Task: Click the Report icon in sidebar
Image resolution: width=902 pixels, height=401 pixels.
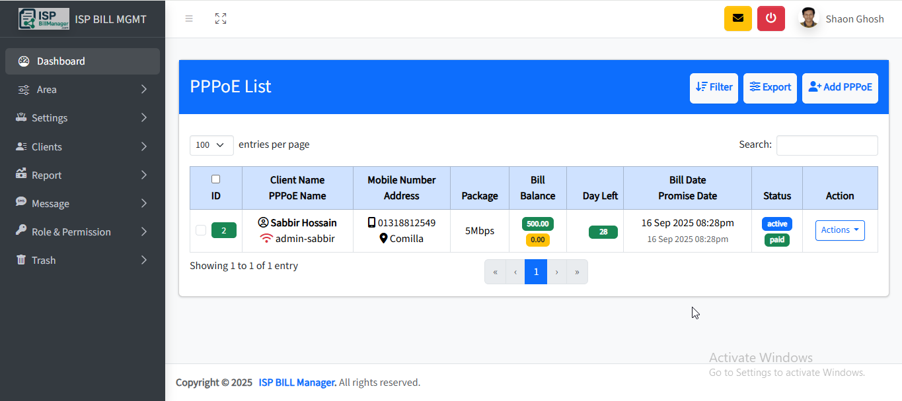Action: (x=21, y=175)
